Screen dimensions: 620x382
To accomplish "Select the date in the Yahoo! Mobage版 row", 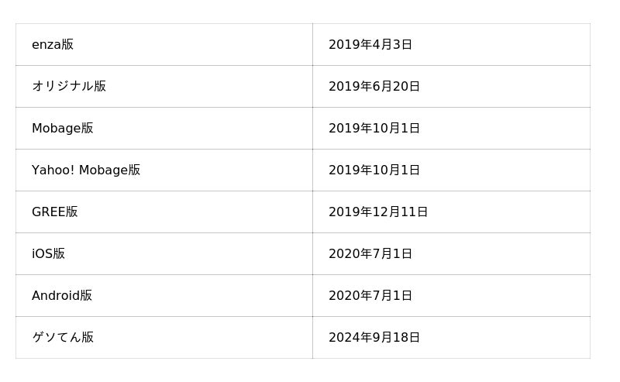I will [x=374, y=170].
